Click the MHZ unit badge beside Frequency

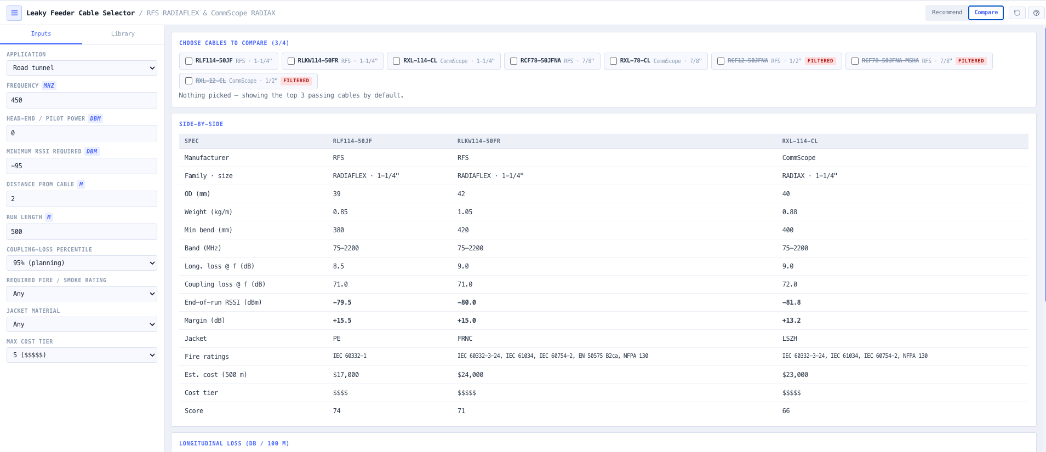[49, 86]
